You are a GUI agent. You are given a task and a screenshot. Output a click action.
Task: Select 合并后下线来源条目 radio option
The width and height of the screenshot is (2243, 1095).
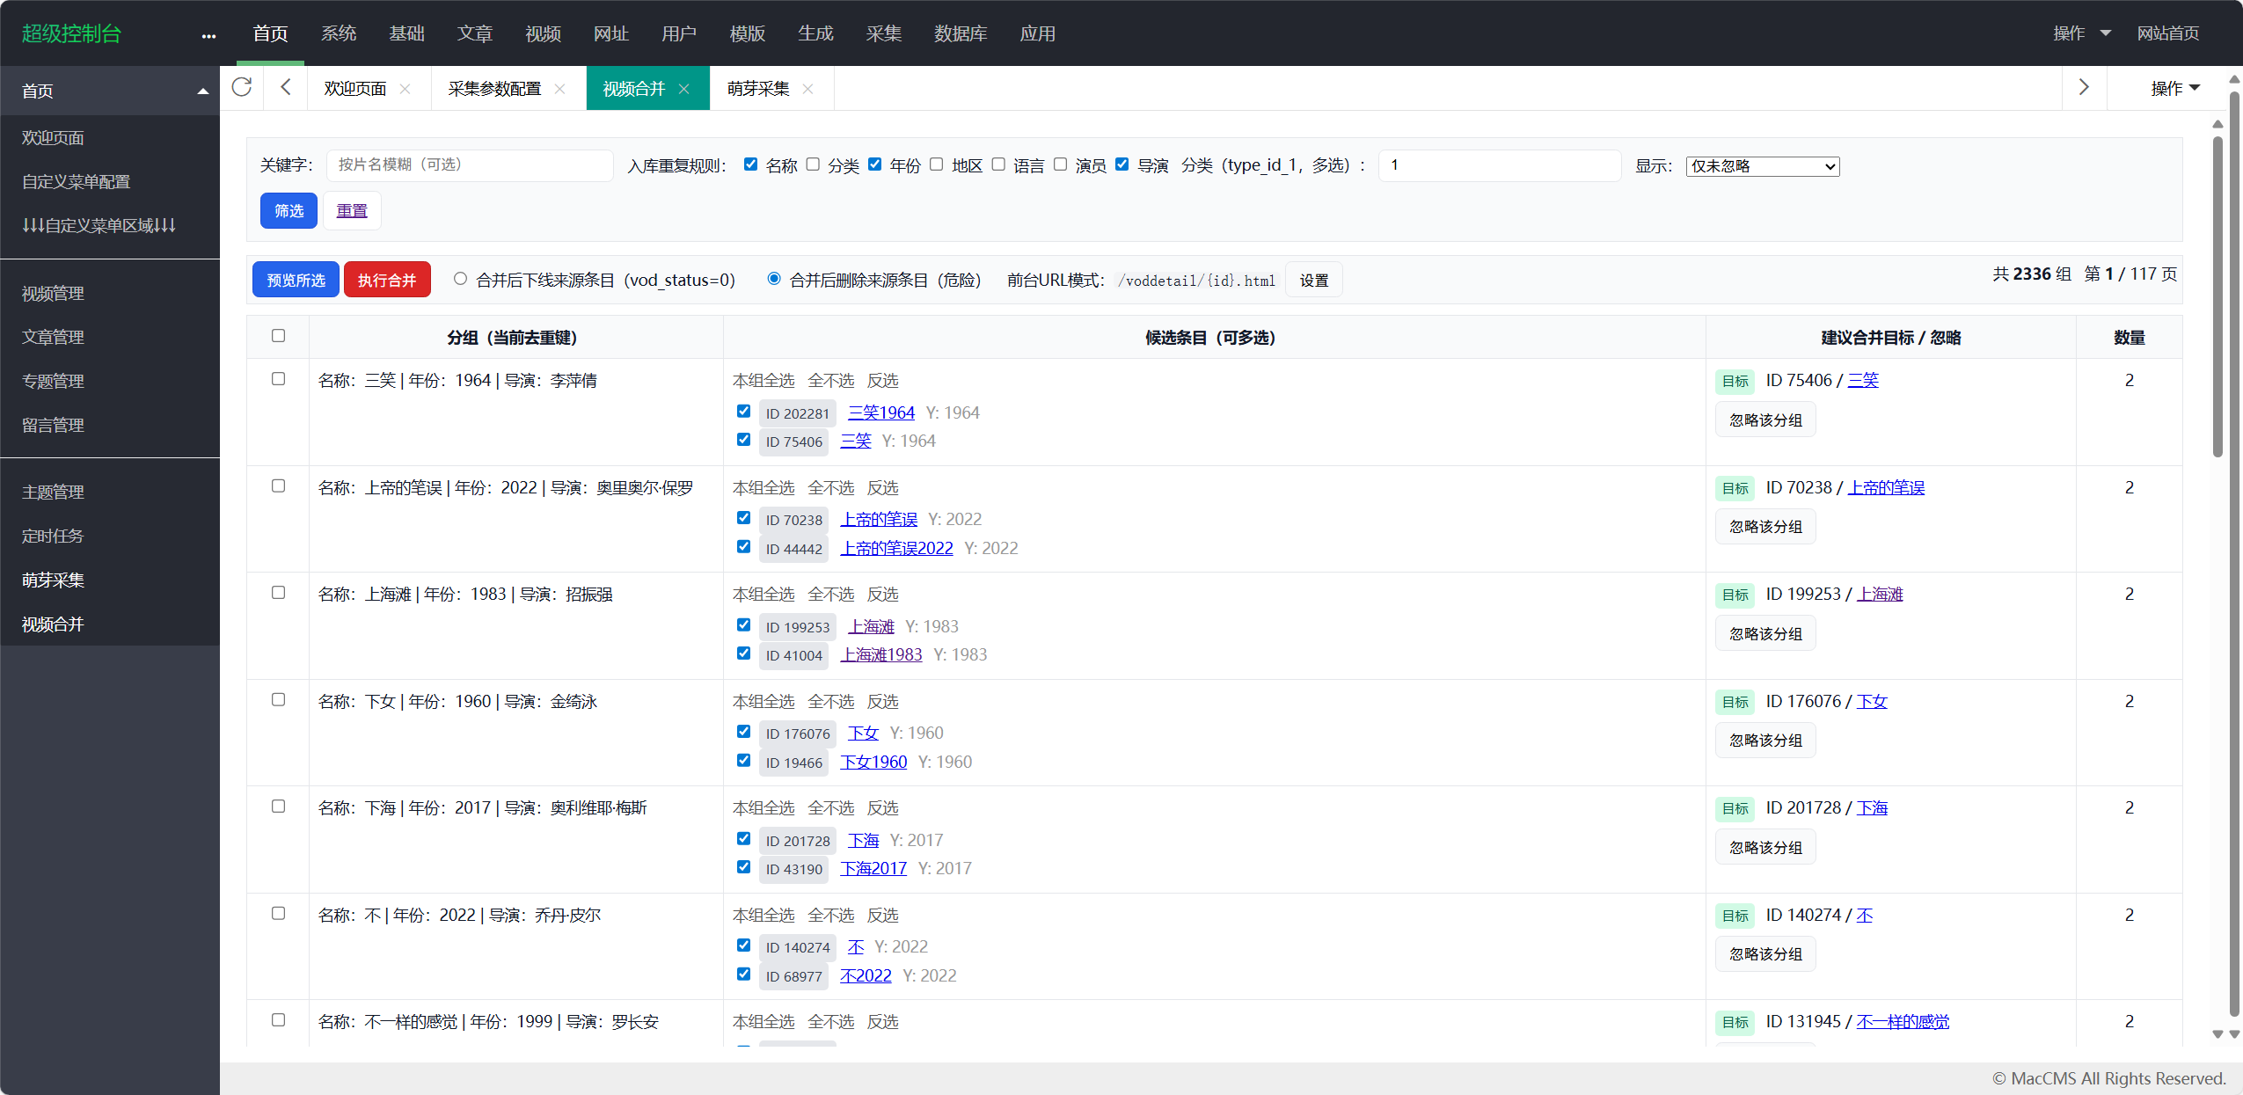[x=460, y=279]
